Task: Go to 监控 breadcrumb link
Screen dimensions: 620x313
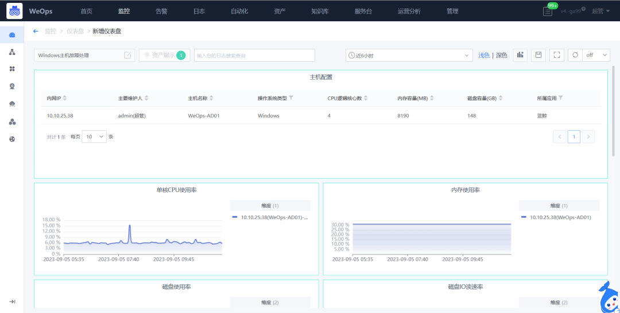Action: coord(51,31)
